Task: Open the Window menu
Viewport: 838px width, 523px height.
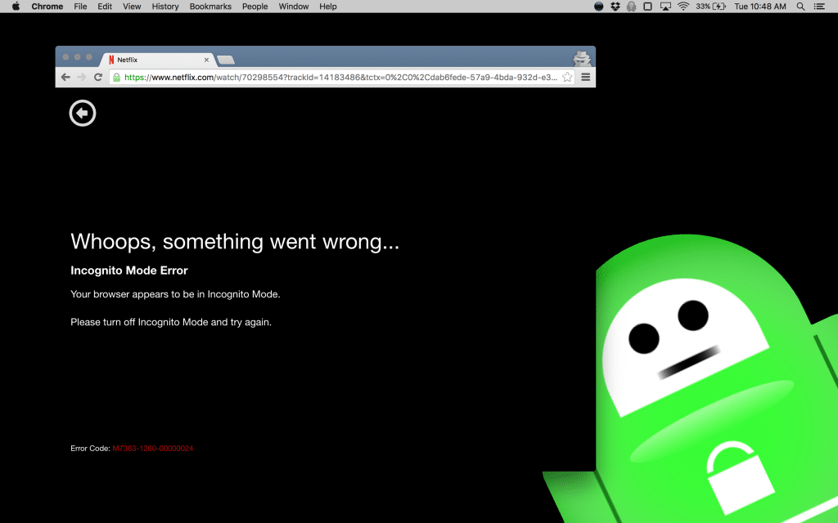Action: pos(294,7)
